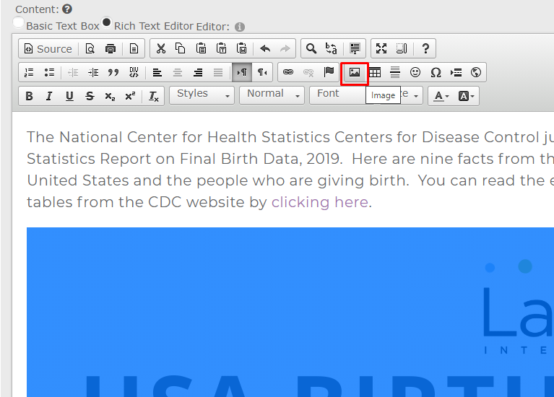Open About editor question mark icon
554x397 pixels.
[x=425, y=48]
